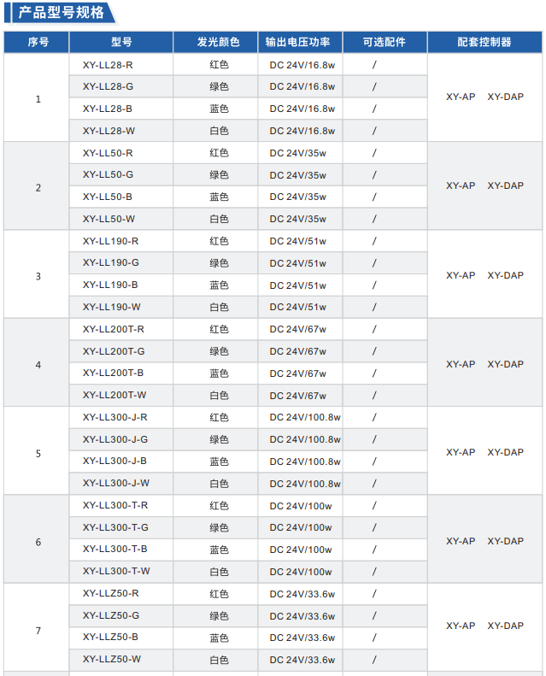Click the XY-LL190-B model cell
This screenshot has height=676, width=546.
coord(110,285)
